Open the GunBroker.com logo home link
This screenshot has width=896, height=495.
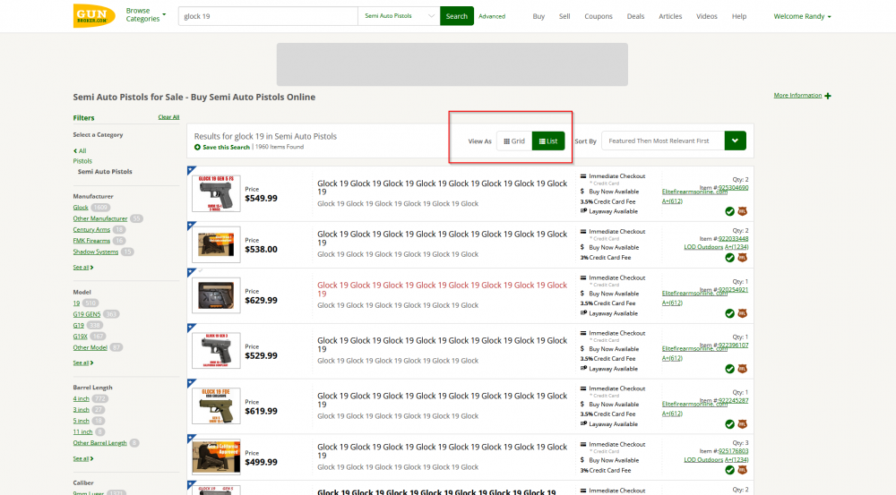94,16
